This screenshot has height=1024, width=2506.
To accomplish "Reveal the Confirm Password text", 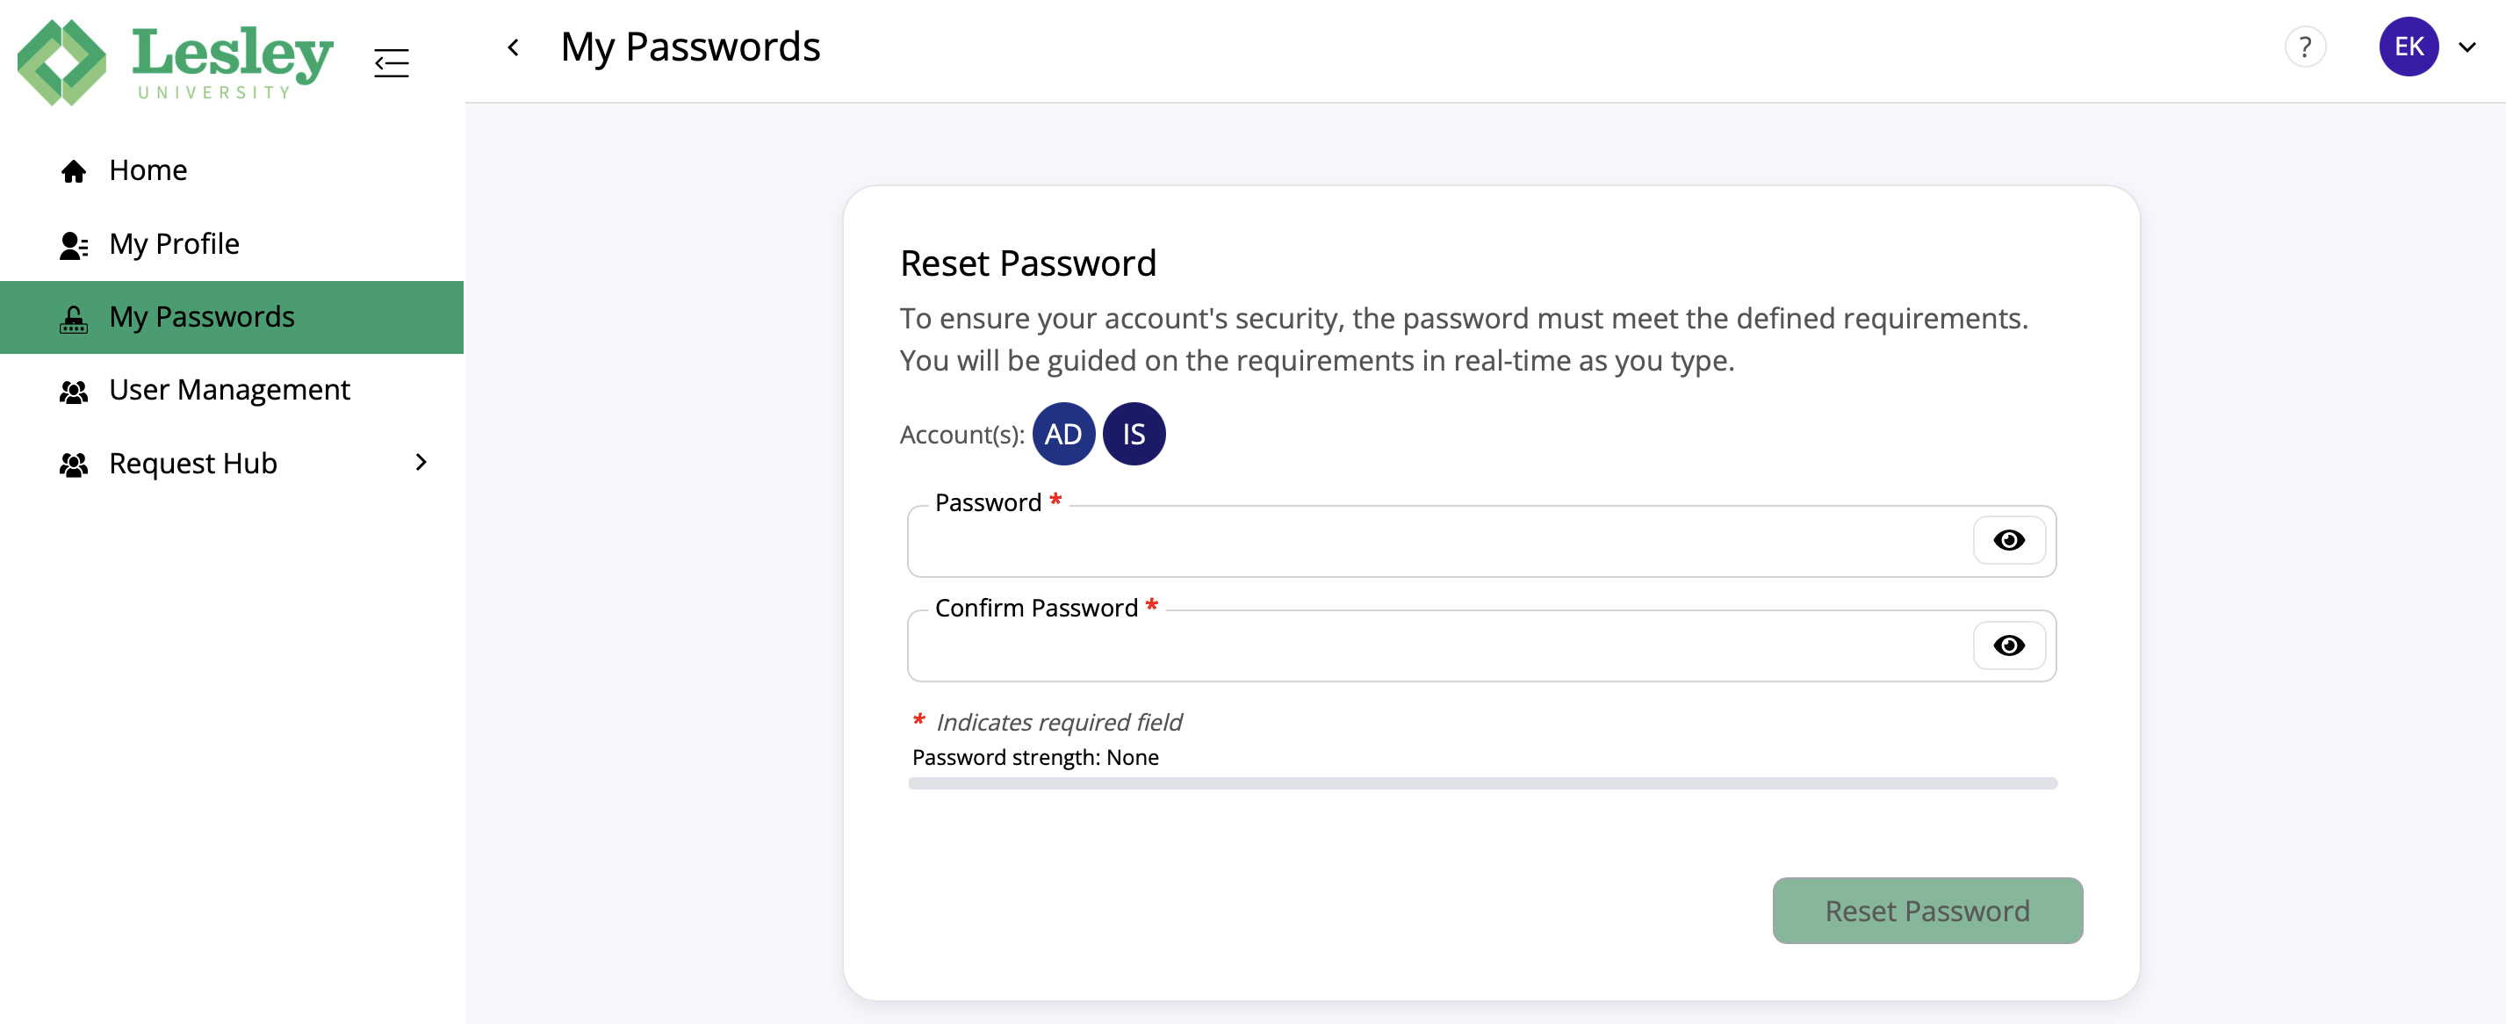I will [x=2009, y=645].
